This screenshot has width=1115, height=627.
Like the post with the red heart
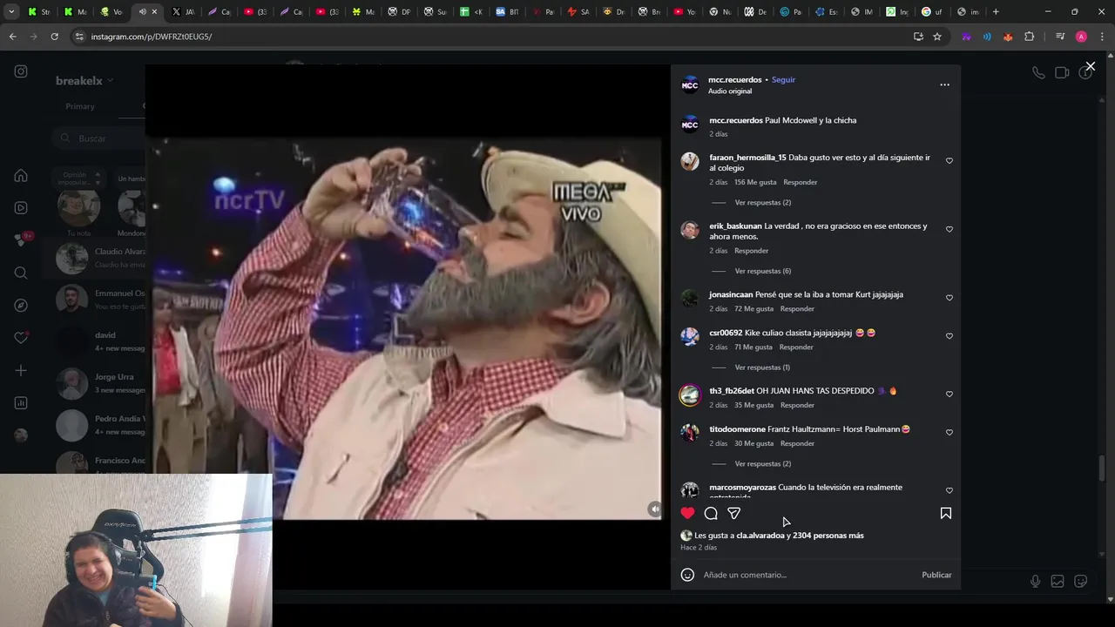coord(687,513)
